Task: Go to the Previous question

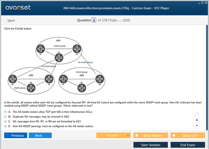Action: tap(16, 135)
